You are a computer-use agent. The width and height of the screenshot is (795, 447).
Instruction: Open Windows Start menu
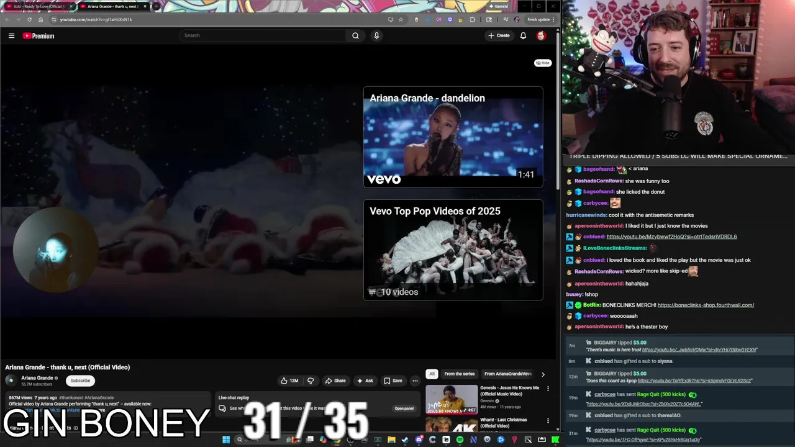226,440
